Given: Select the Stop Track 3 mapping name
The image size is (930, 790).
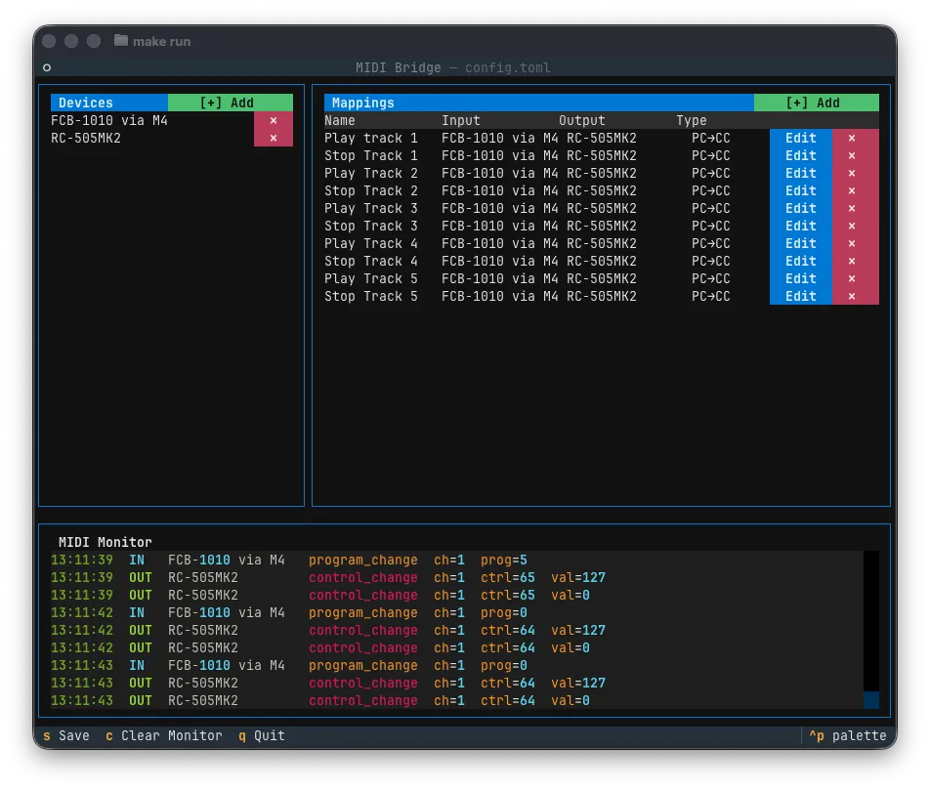Looking at the screenshot, I should click(x=370, y=226).
